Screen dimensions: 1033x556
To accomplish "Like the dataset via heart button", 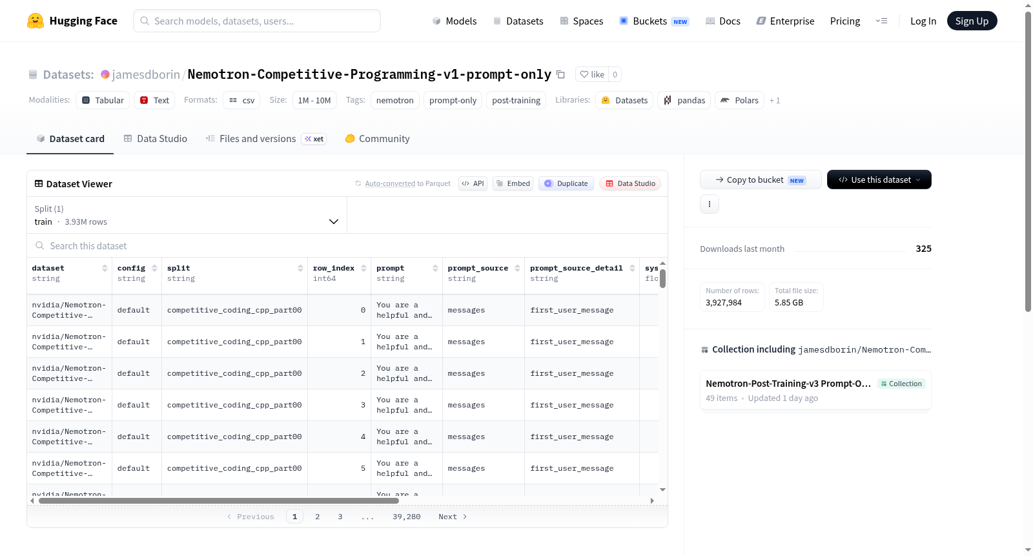I will tap(592, 74).
